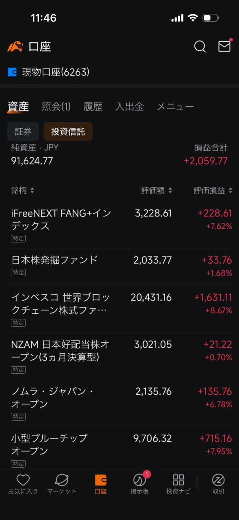Open iFreeNEXT FANG+インデックス fund row

click(119, 225)
